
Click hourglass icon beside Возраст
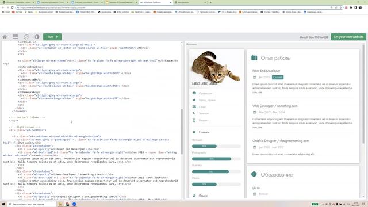[x=194, y=120]
